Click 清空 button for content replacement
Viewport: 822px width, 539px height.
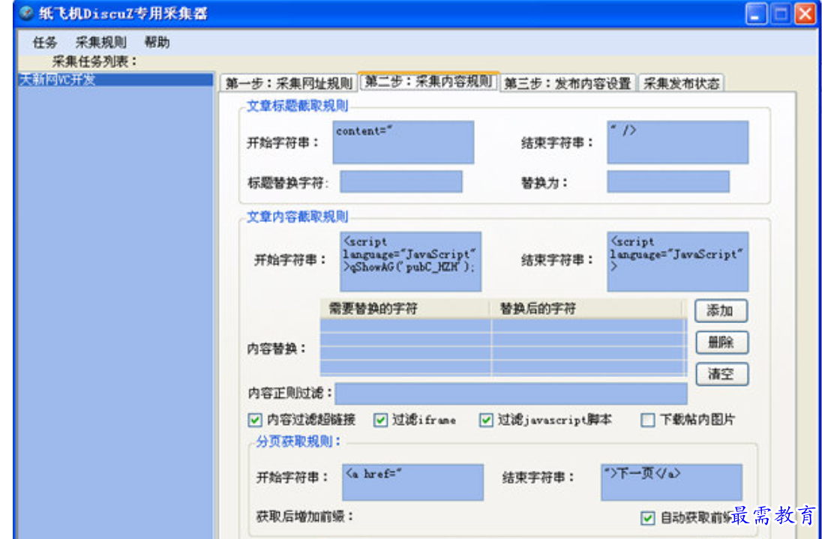[721, 374]
